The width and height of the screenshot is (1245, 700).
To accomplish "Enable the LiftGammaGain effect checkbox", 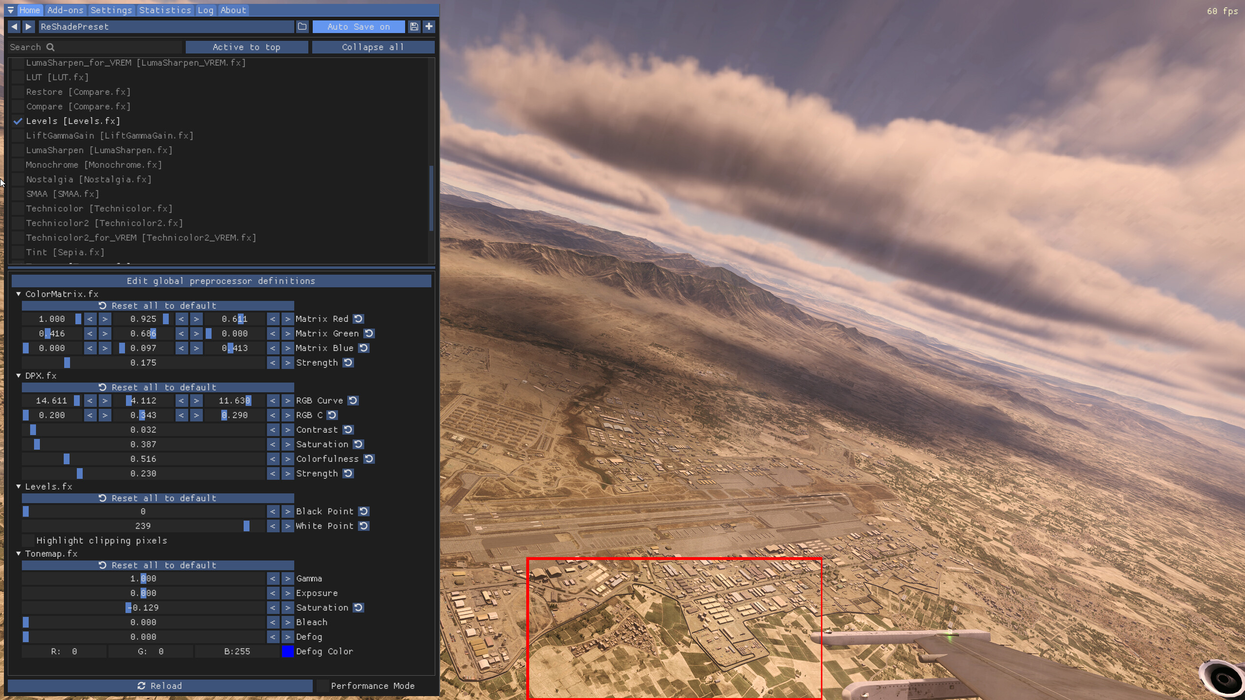I will 18,136.
